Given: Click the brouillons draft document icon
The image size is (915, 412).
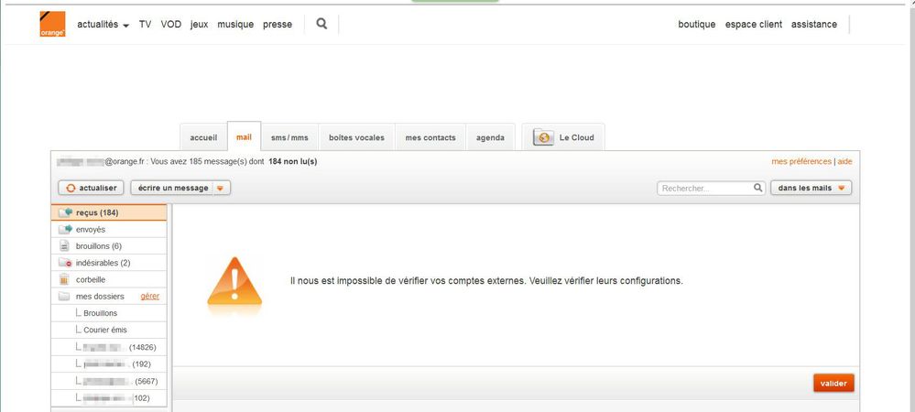Looking at the screenshot, I should [65, 246].
